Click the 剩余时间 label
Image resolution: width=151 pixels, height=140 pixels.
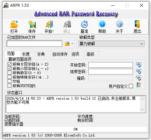coord(86,120)
